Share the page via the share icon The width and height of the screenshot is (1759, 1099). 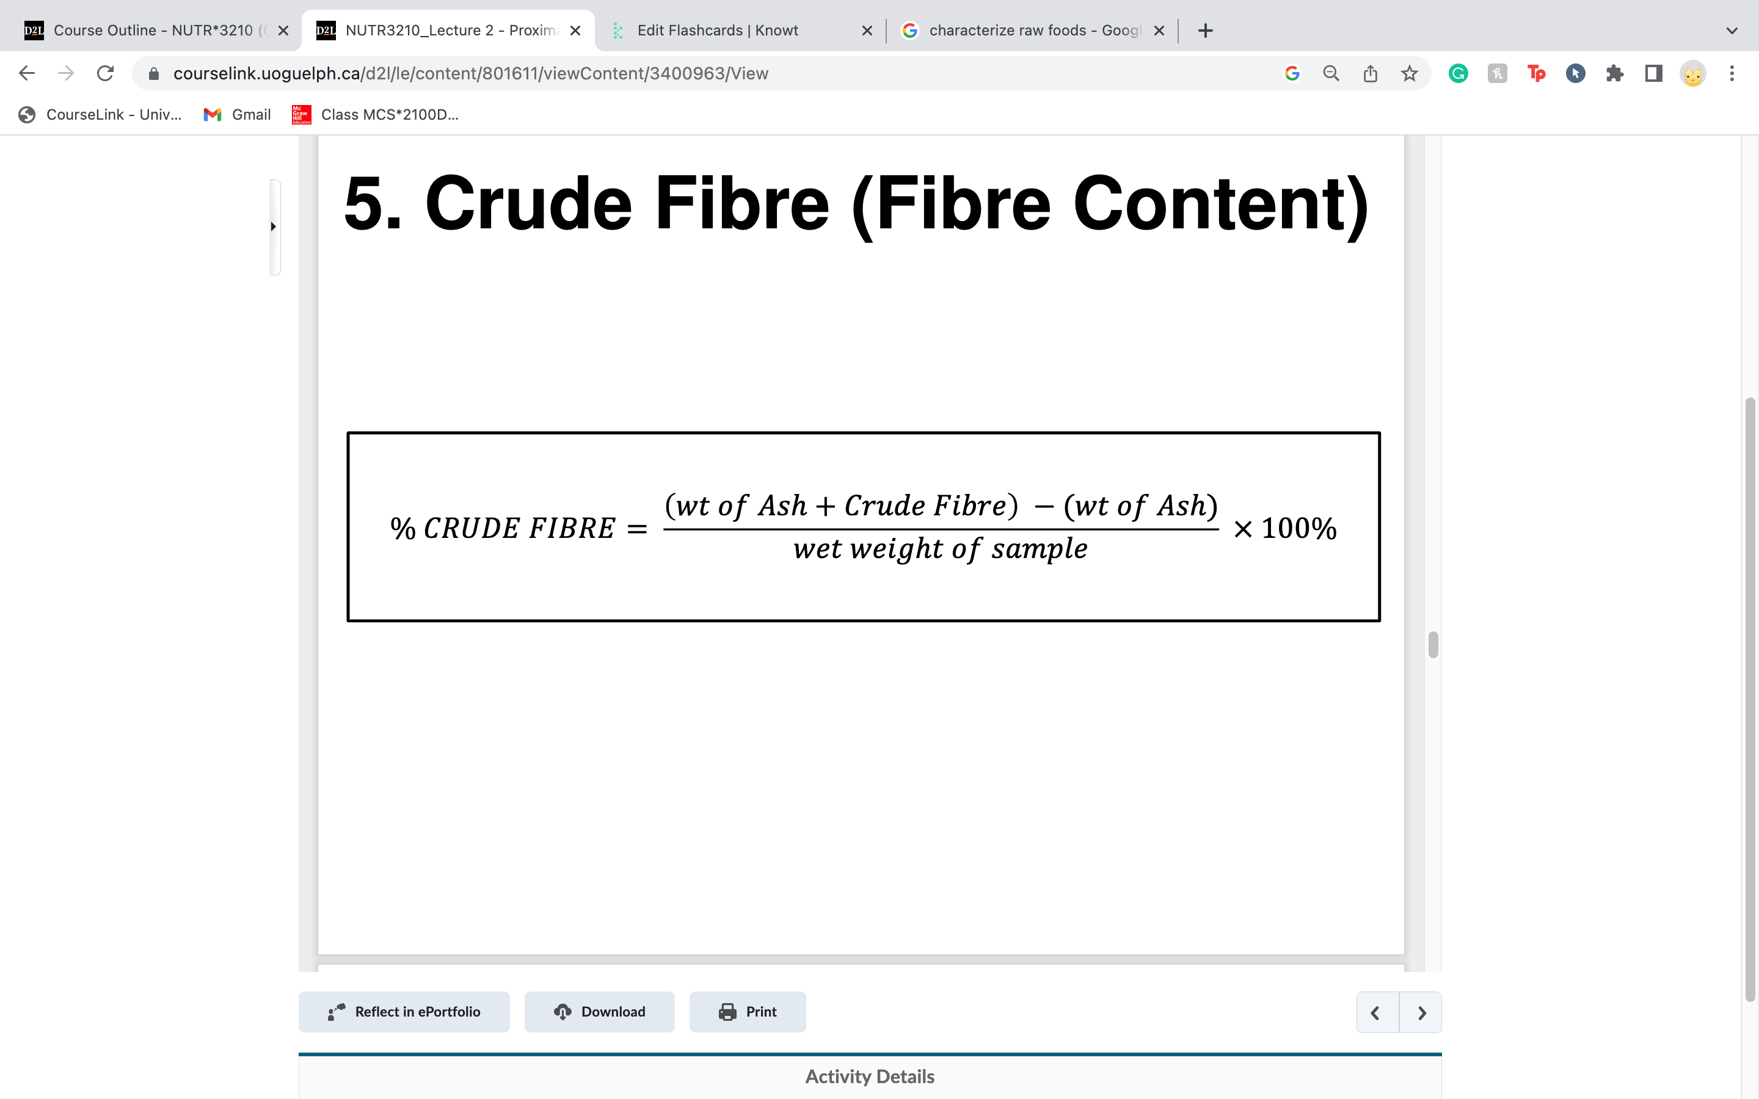[1370, 73]
